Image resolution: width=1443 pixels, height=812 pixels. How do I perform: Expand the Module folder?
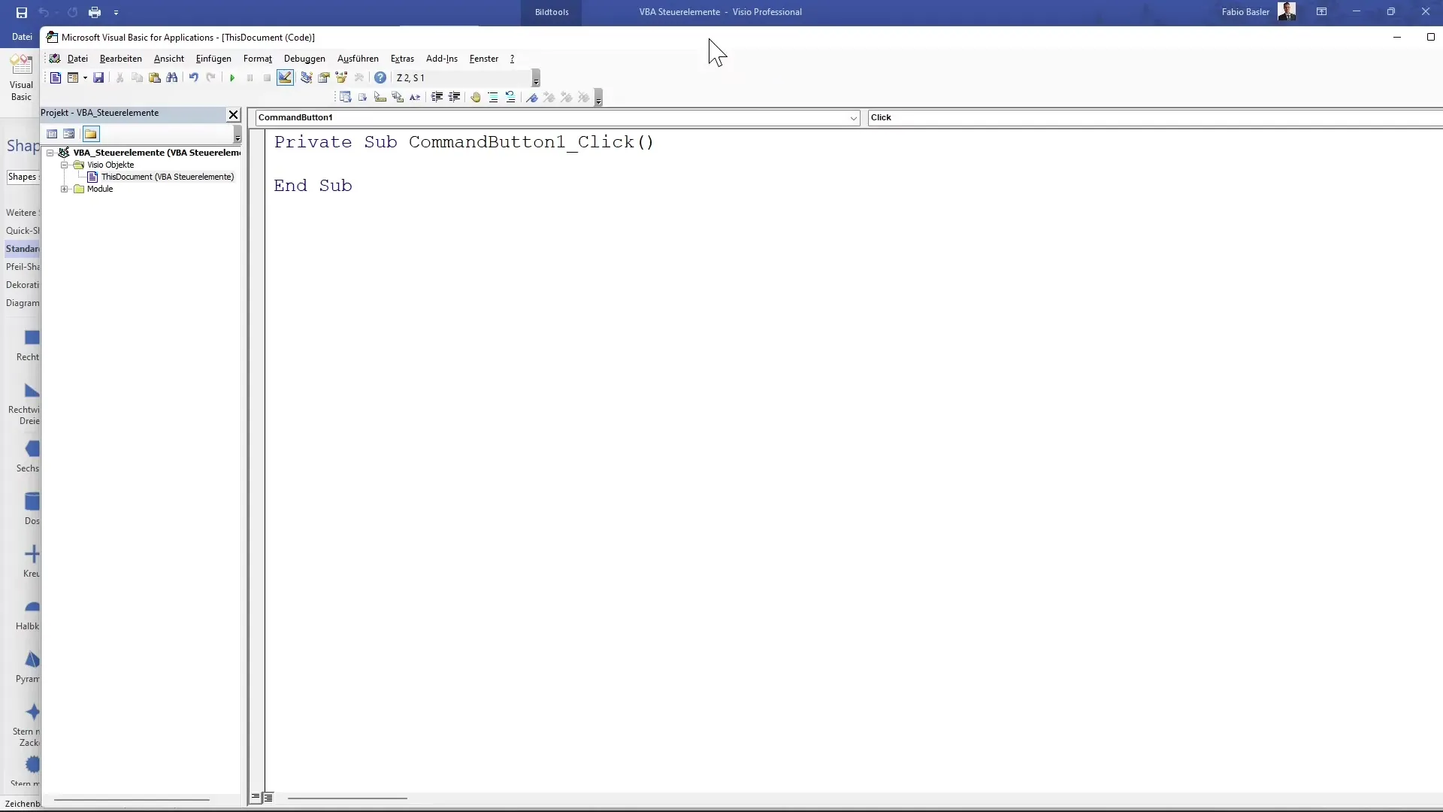point(65,189)
